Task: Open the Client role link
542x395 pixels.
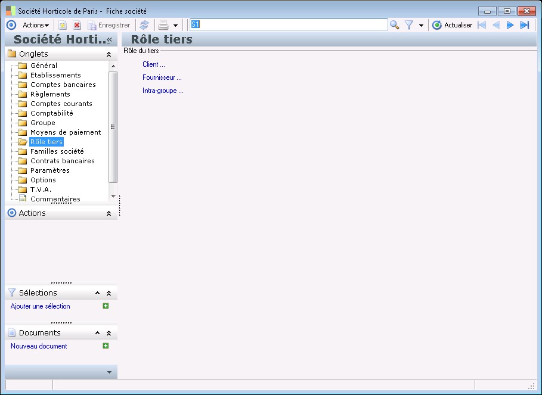Action: coord(154,64)
